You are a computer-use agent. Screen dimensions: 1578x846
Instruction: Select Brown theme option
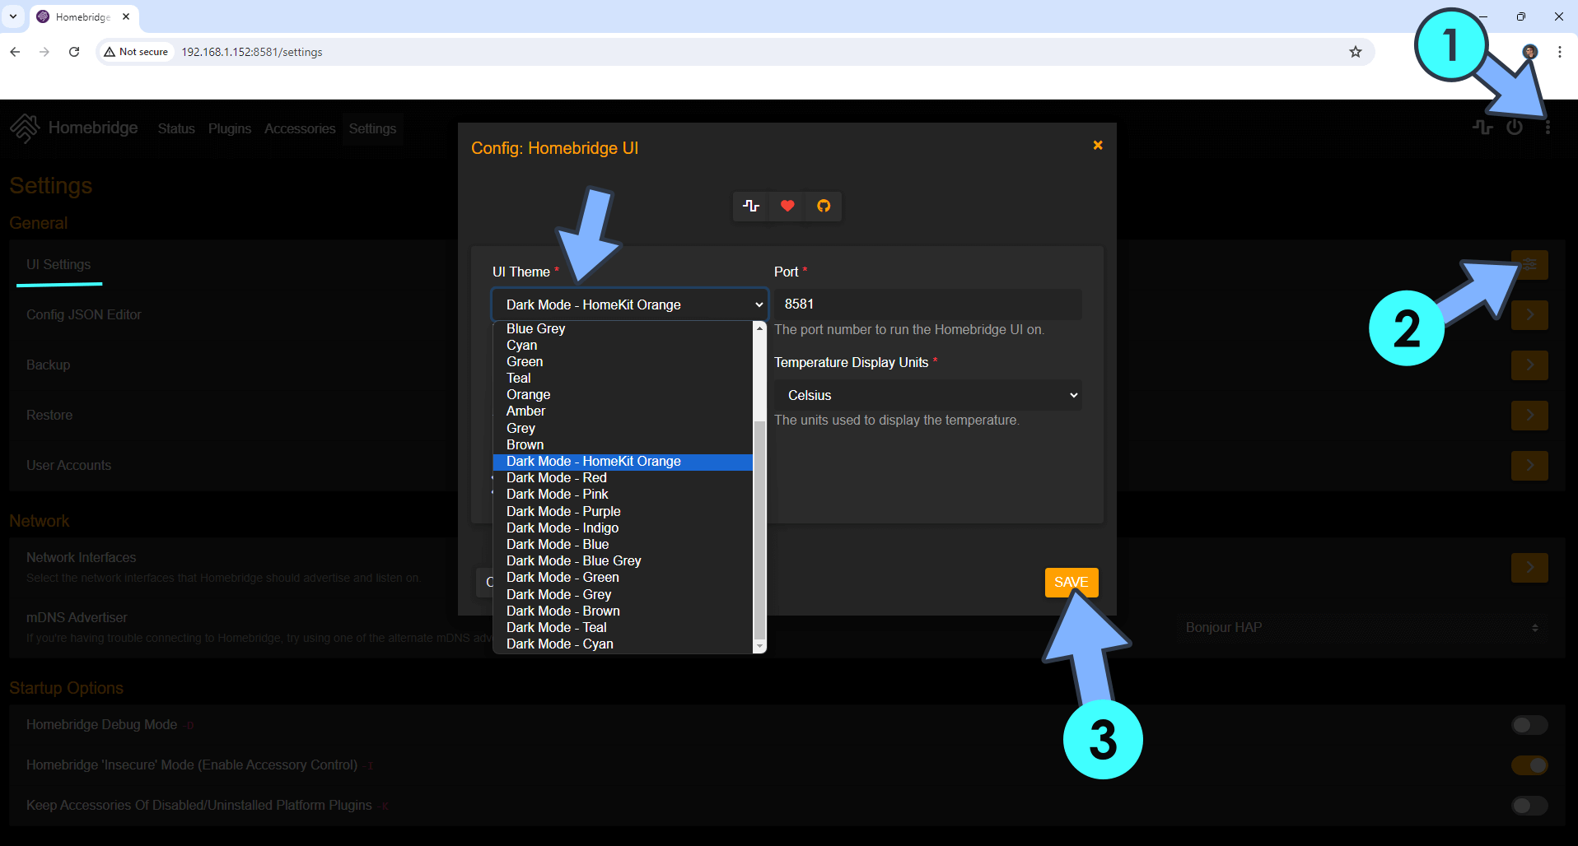623,445
